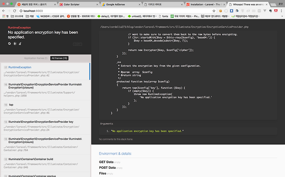The image size is (285, 177).
Task: Click the EncryptionServiceProvider.php file path
Action: coord(174,27)
